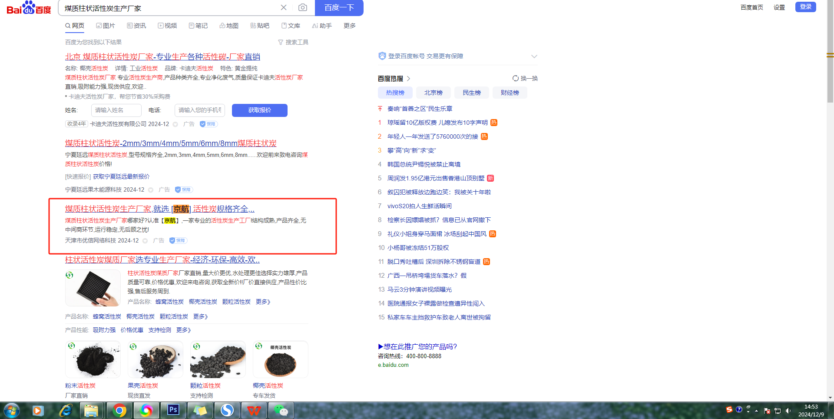Show hidden tray icons with the up arrow
Screen dimensions: 834x419
click(757, 411)
